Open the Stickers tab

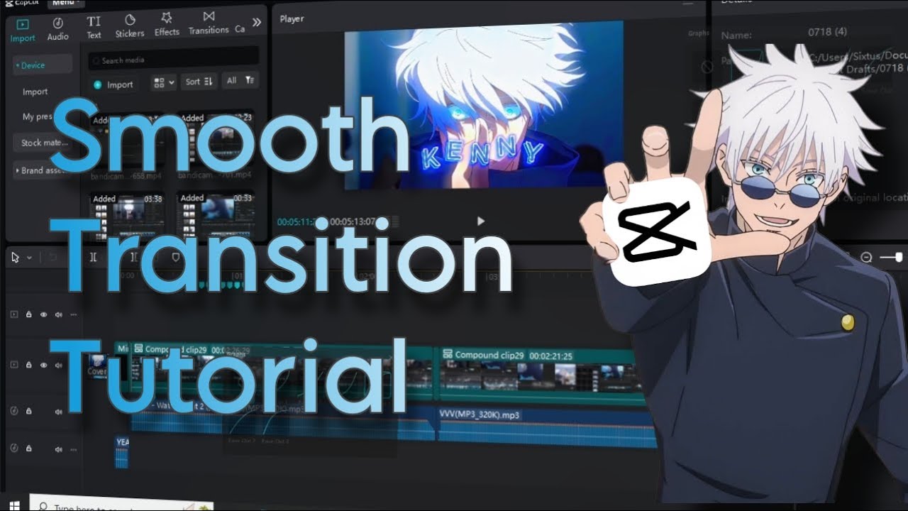pyautogui.click(x=130, y=26)
